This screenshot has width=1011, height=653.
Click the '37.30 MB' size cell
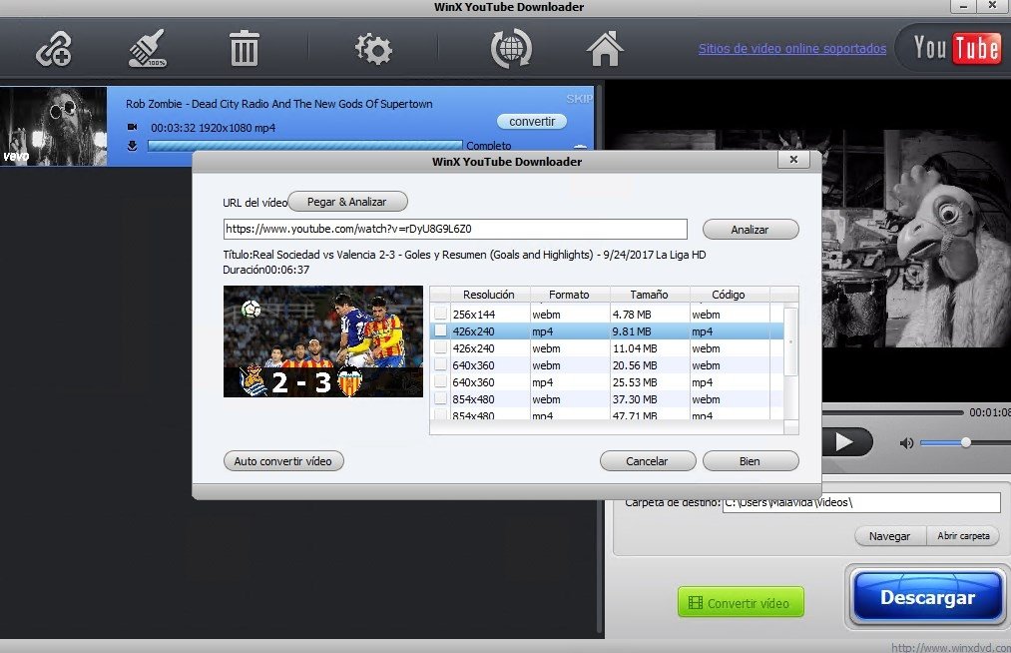tap(650, 399)
